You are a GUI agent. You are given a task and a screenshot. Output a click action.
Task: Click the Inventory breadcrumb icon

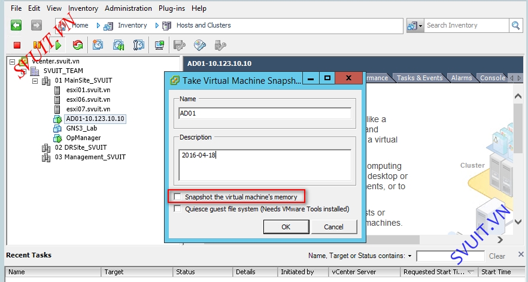pos(108,26)
